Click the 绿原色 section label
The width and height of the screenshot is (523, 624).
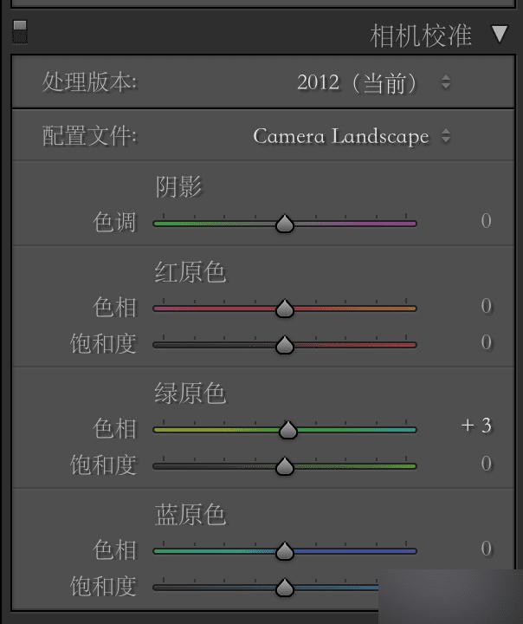(190, 393)
